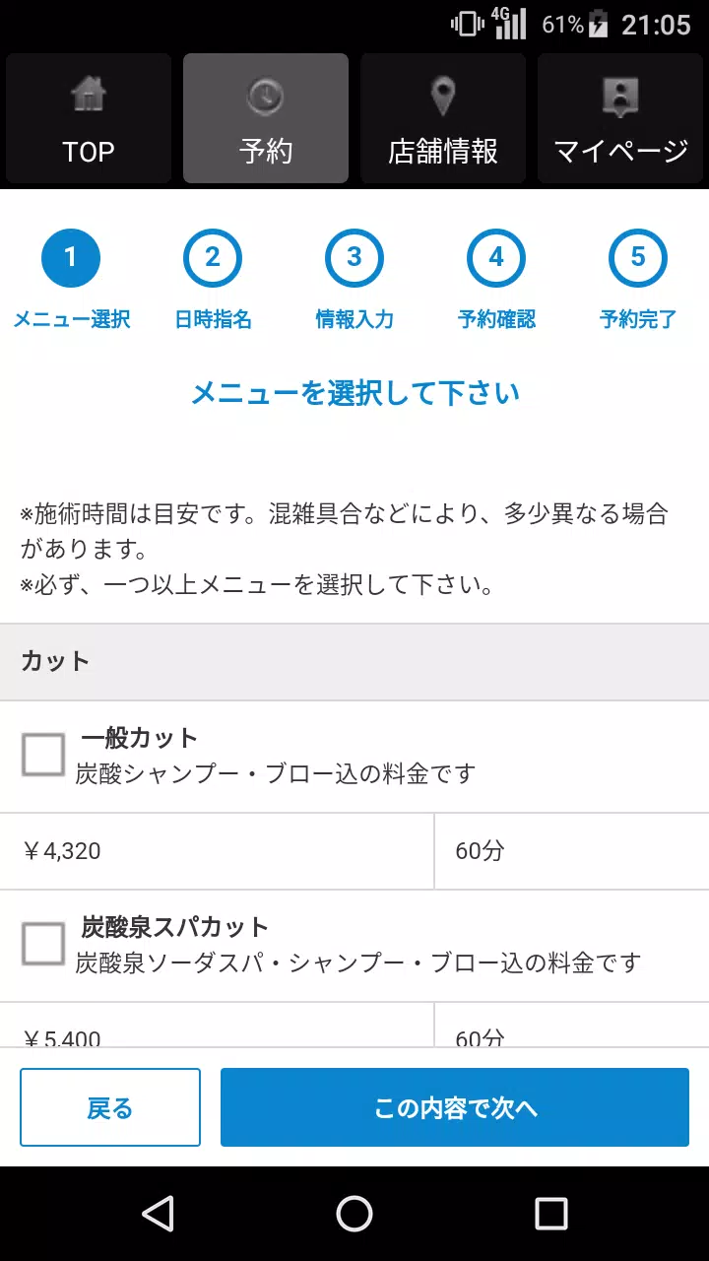Go to step 3 情報入力

(354, 258)
